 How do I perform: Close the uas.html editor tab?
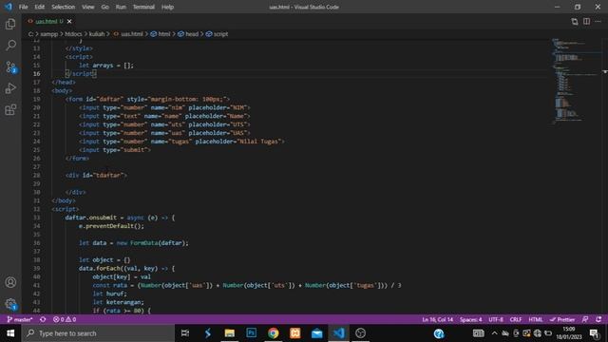point(69,21)
